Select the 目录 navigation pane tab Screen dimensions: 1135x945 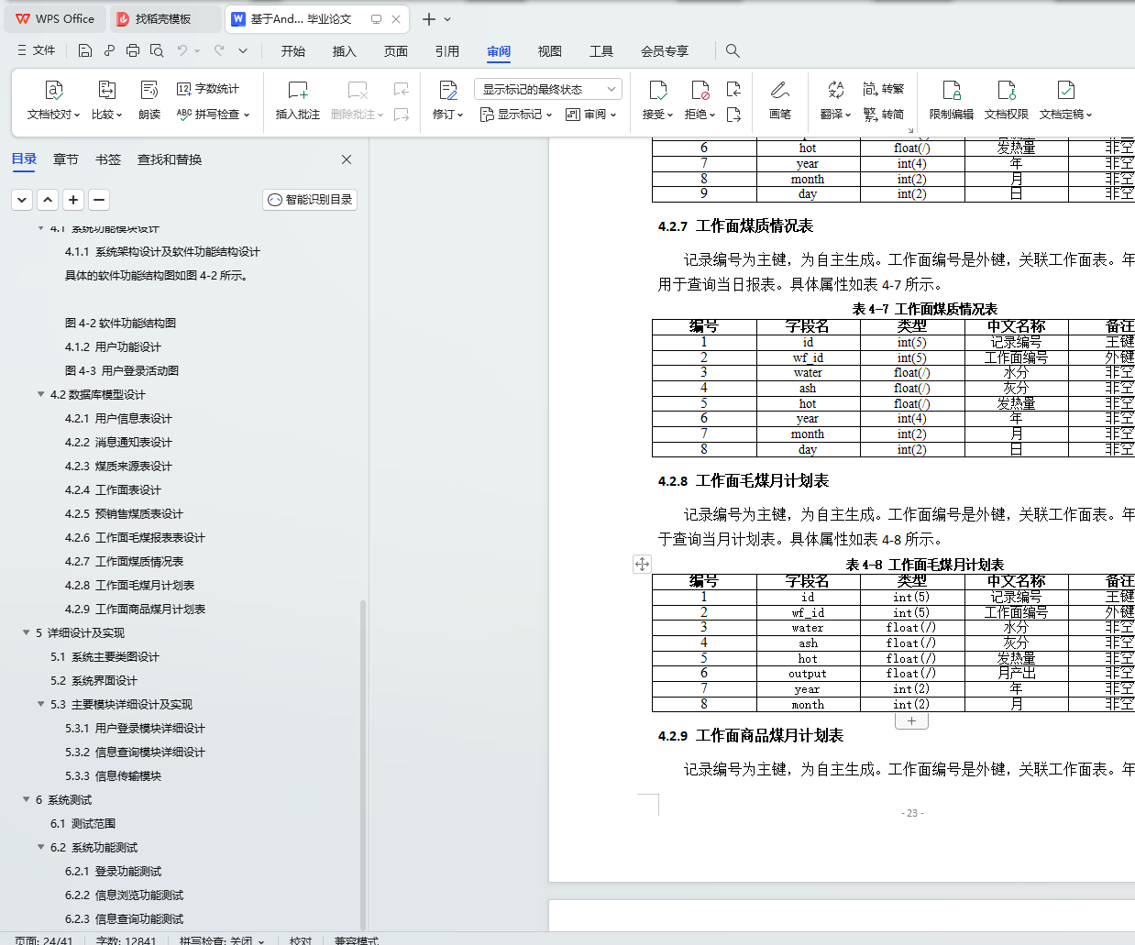coord(25,159)
